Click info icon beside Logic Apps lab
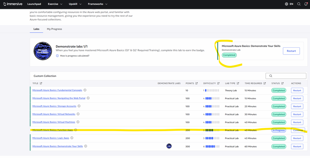The image size is (310, 158). point(72,138)
